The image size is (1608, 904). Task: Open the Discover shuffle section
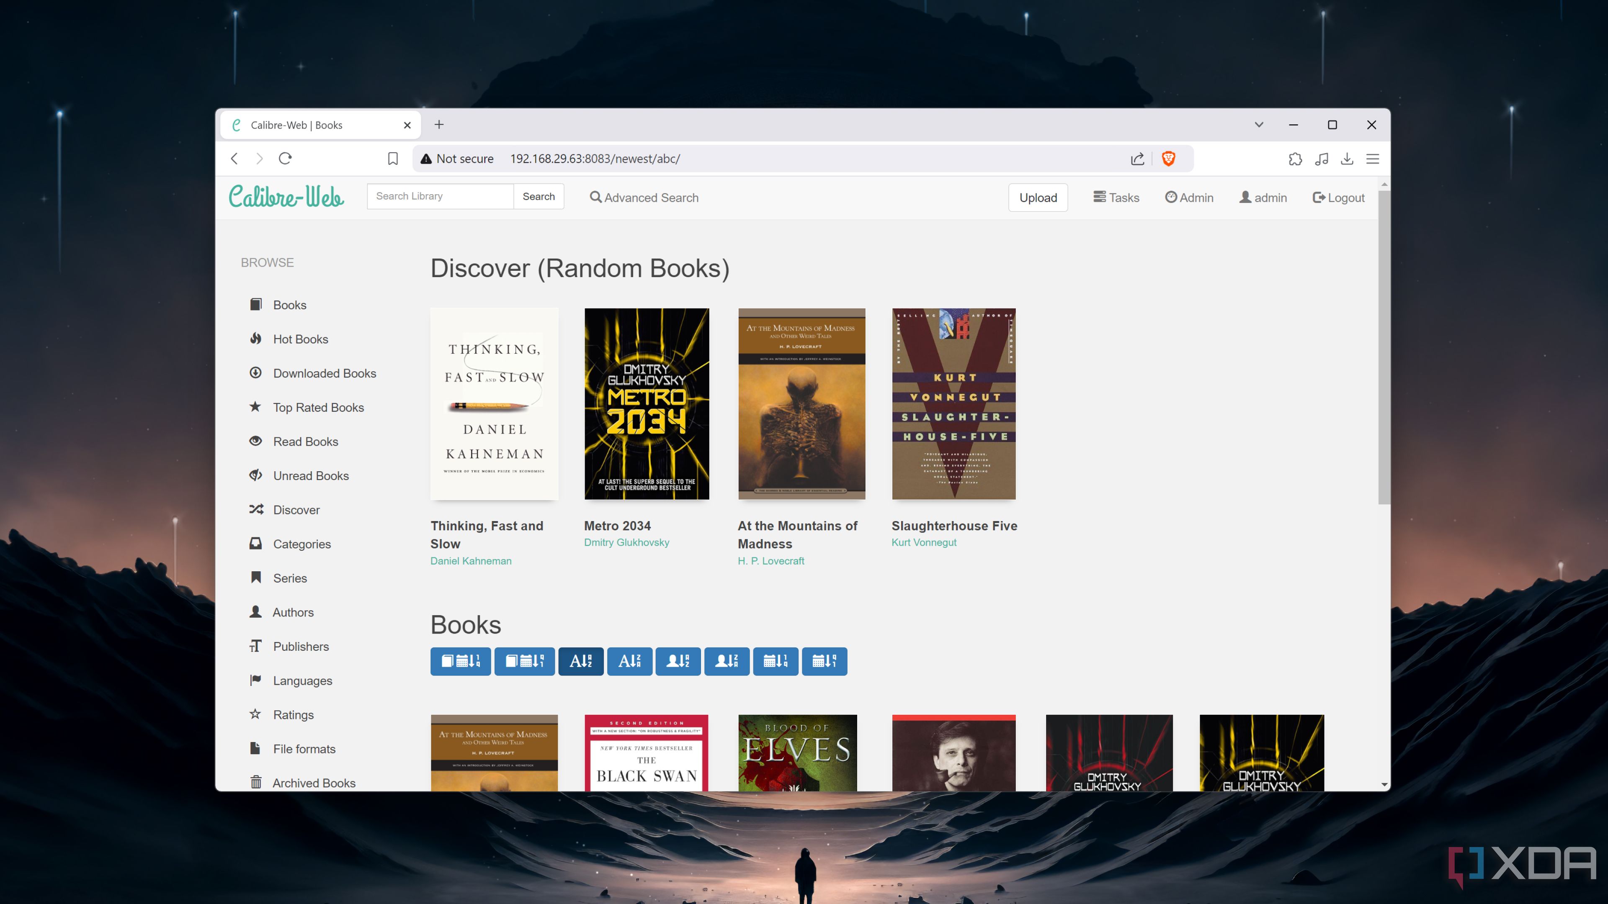click(296, 510)
